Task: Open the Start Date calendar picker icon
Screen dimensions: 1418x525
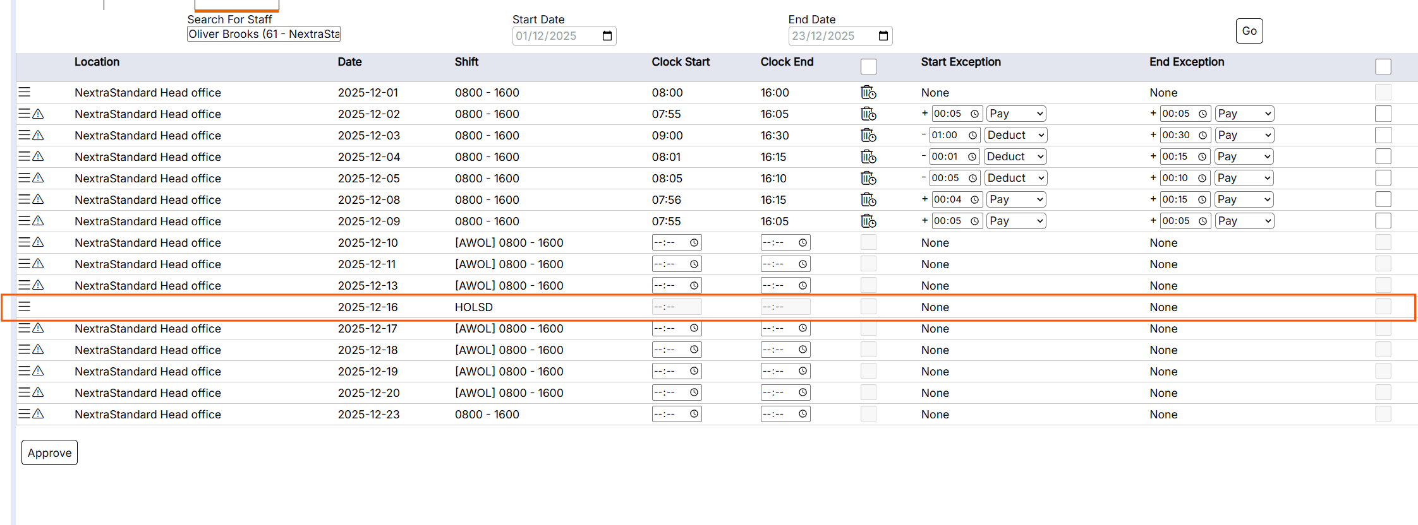Action: [607, 36]
